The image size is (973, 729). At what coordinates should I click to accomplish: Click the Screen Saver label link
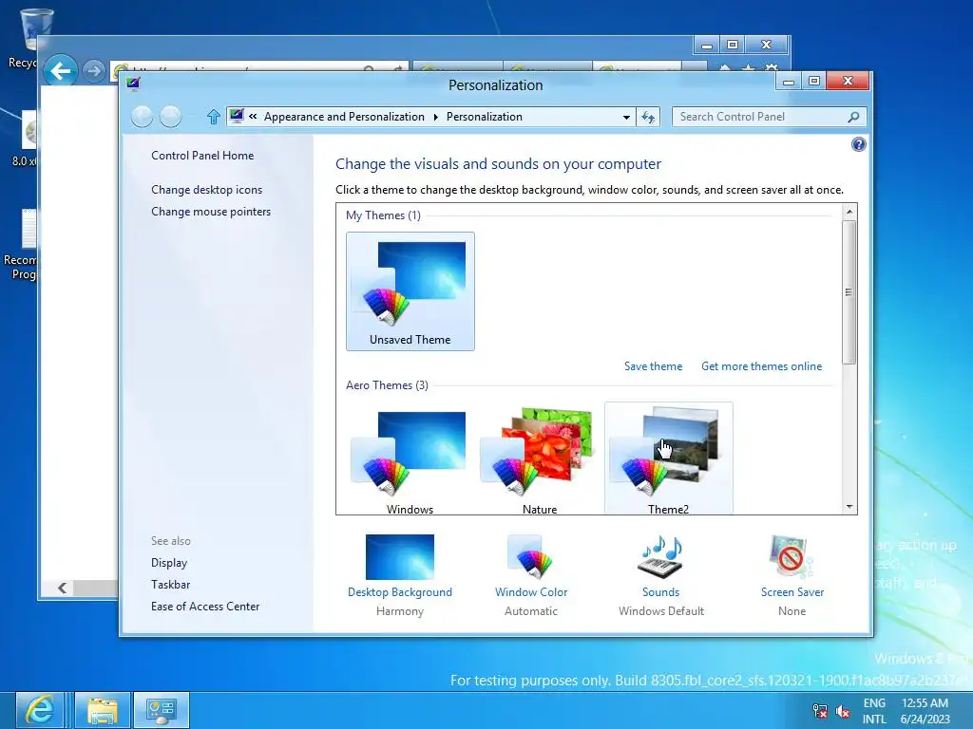792,592
